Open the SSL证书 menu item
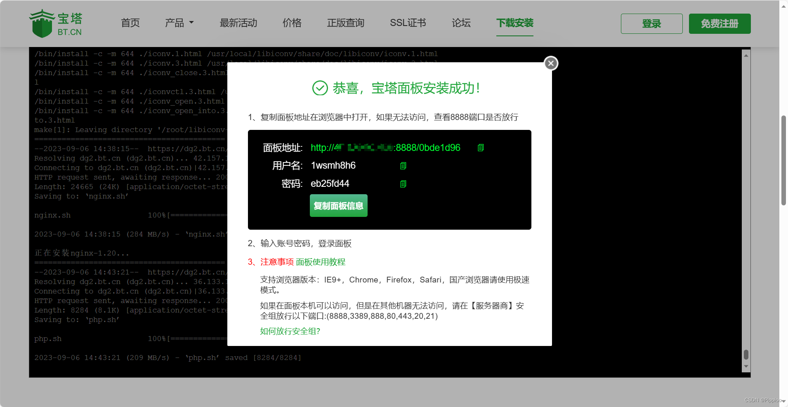 click(408, 23)
